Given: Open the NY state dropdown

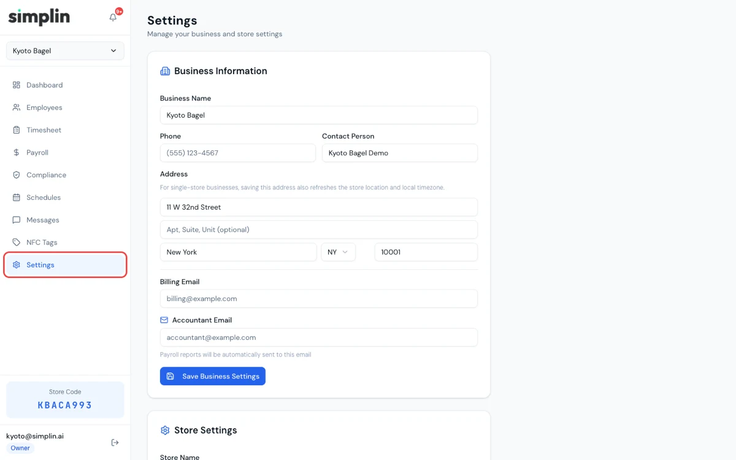Looking at the screenshot, I should [338, 252].
